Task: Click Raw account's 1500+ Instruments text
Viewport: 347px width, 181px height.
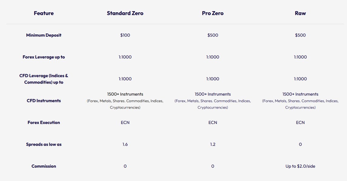Action: 300,94
